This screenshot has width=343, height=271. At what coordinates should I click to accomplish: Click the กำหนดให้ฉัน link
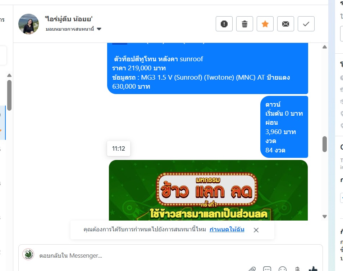coord(227,230)
